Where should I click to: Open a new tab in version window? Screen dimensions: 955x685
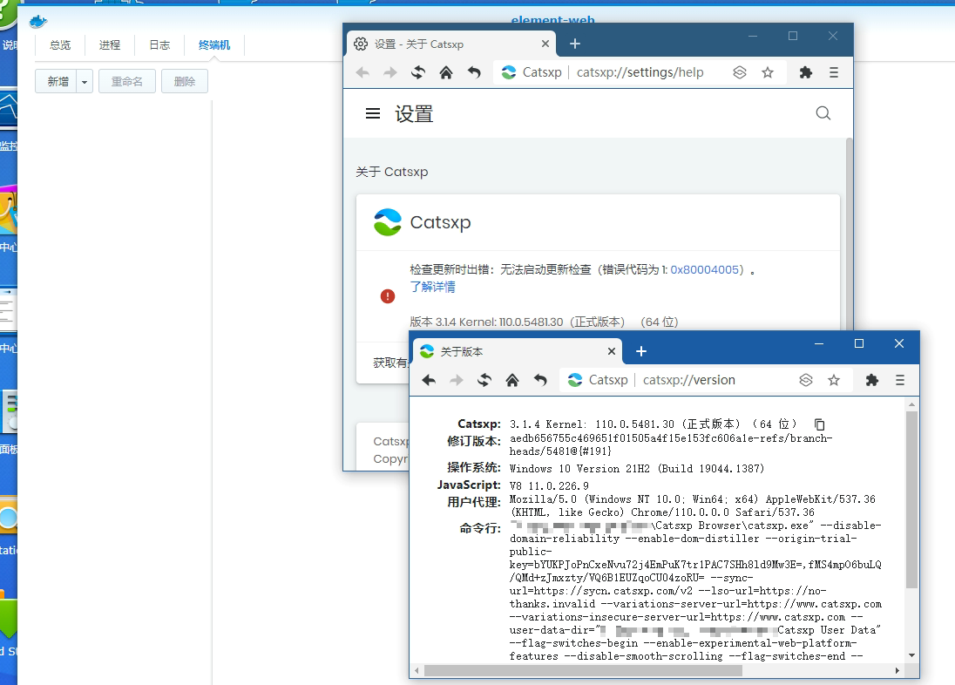(641, 351)
